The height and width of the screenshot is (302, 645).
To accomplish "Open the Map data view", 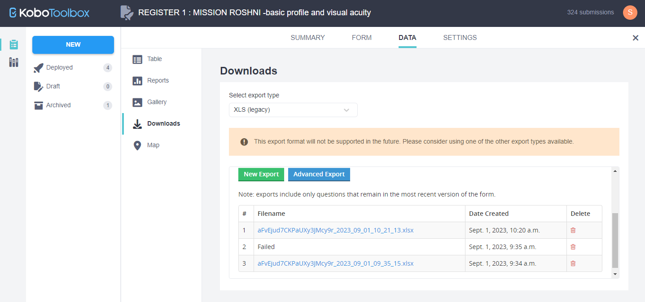I will point(153,145).
